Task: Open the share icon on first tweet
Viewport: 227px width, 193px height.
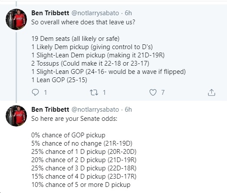Action: click(211, 92)
